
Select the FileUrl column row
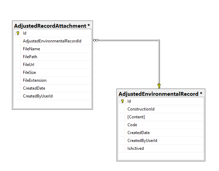(29, 65)
